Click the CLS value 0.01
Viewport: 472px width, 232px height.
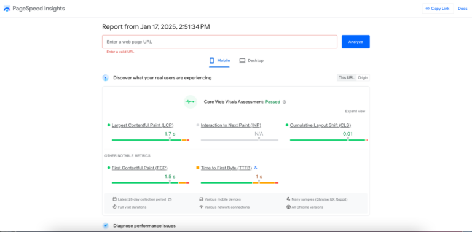pyautogui.click(x=348, y=134)
